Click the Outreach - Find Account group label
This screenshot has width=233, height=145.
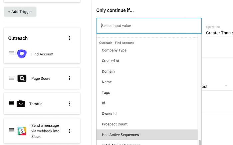pos(116,43)
